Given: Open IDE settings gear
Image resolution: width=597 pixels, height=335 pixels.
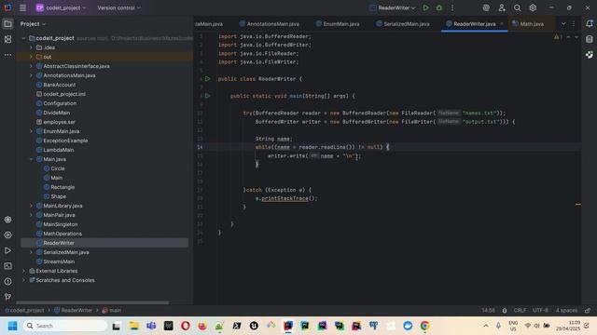Looking at the screenshot, I should (x=533, y=7).
